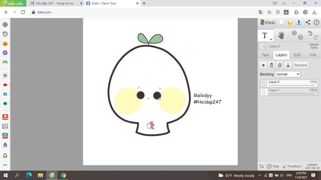
Task: Launch Microsoft Edge from taskbar
Action: [x=29, y=175]
